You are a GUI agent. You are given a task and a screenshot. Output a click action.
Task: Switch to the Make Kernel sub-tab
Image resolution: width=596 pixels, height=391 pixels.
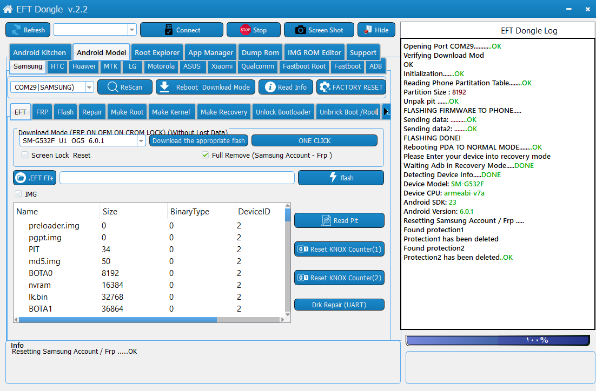coord(171,112)
